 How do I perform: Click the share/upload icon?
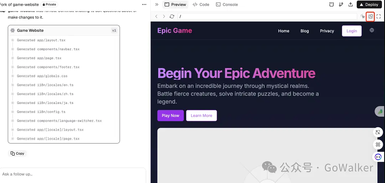(350, 5)
